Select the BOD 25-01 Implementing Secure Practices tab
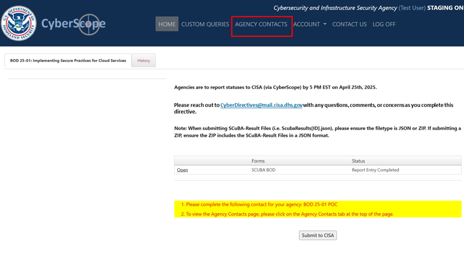 coord(68,60)
